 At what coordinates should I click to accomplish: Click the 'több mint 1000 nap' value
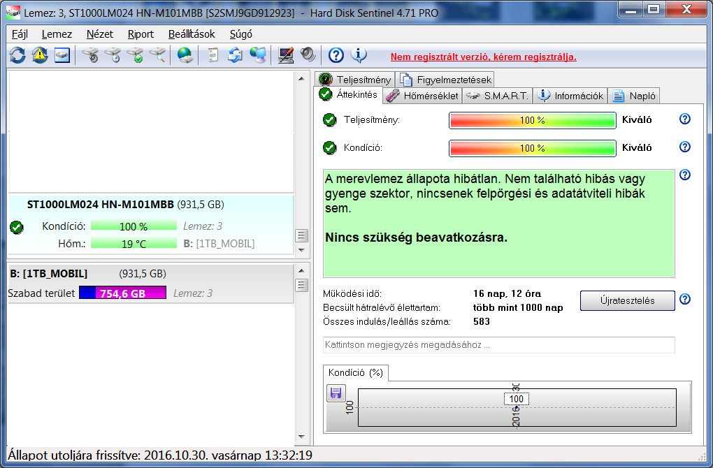(x=518, y=307)
